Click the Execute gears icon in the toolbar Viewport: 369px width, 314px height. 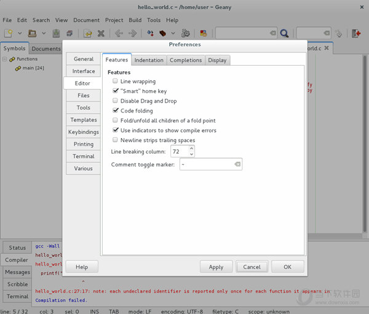coord(185,33)
